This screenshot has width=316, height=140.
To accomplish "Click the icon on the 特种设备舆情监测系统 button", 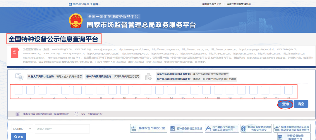I will coord(173,129).
